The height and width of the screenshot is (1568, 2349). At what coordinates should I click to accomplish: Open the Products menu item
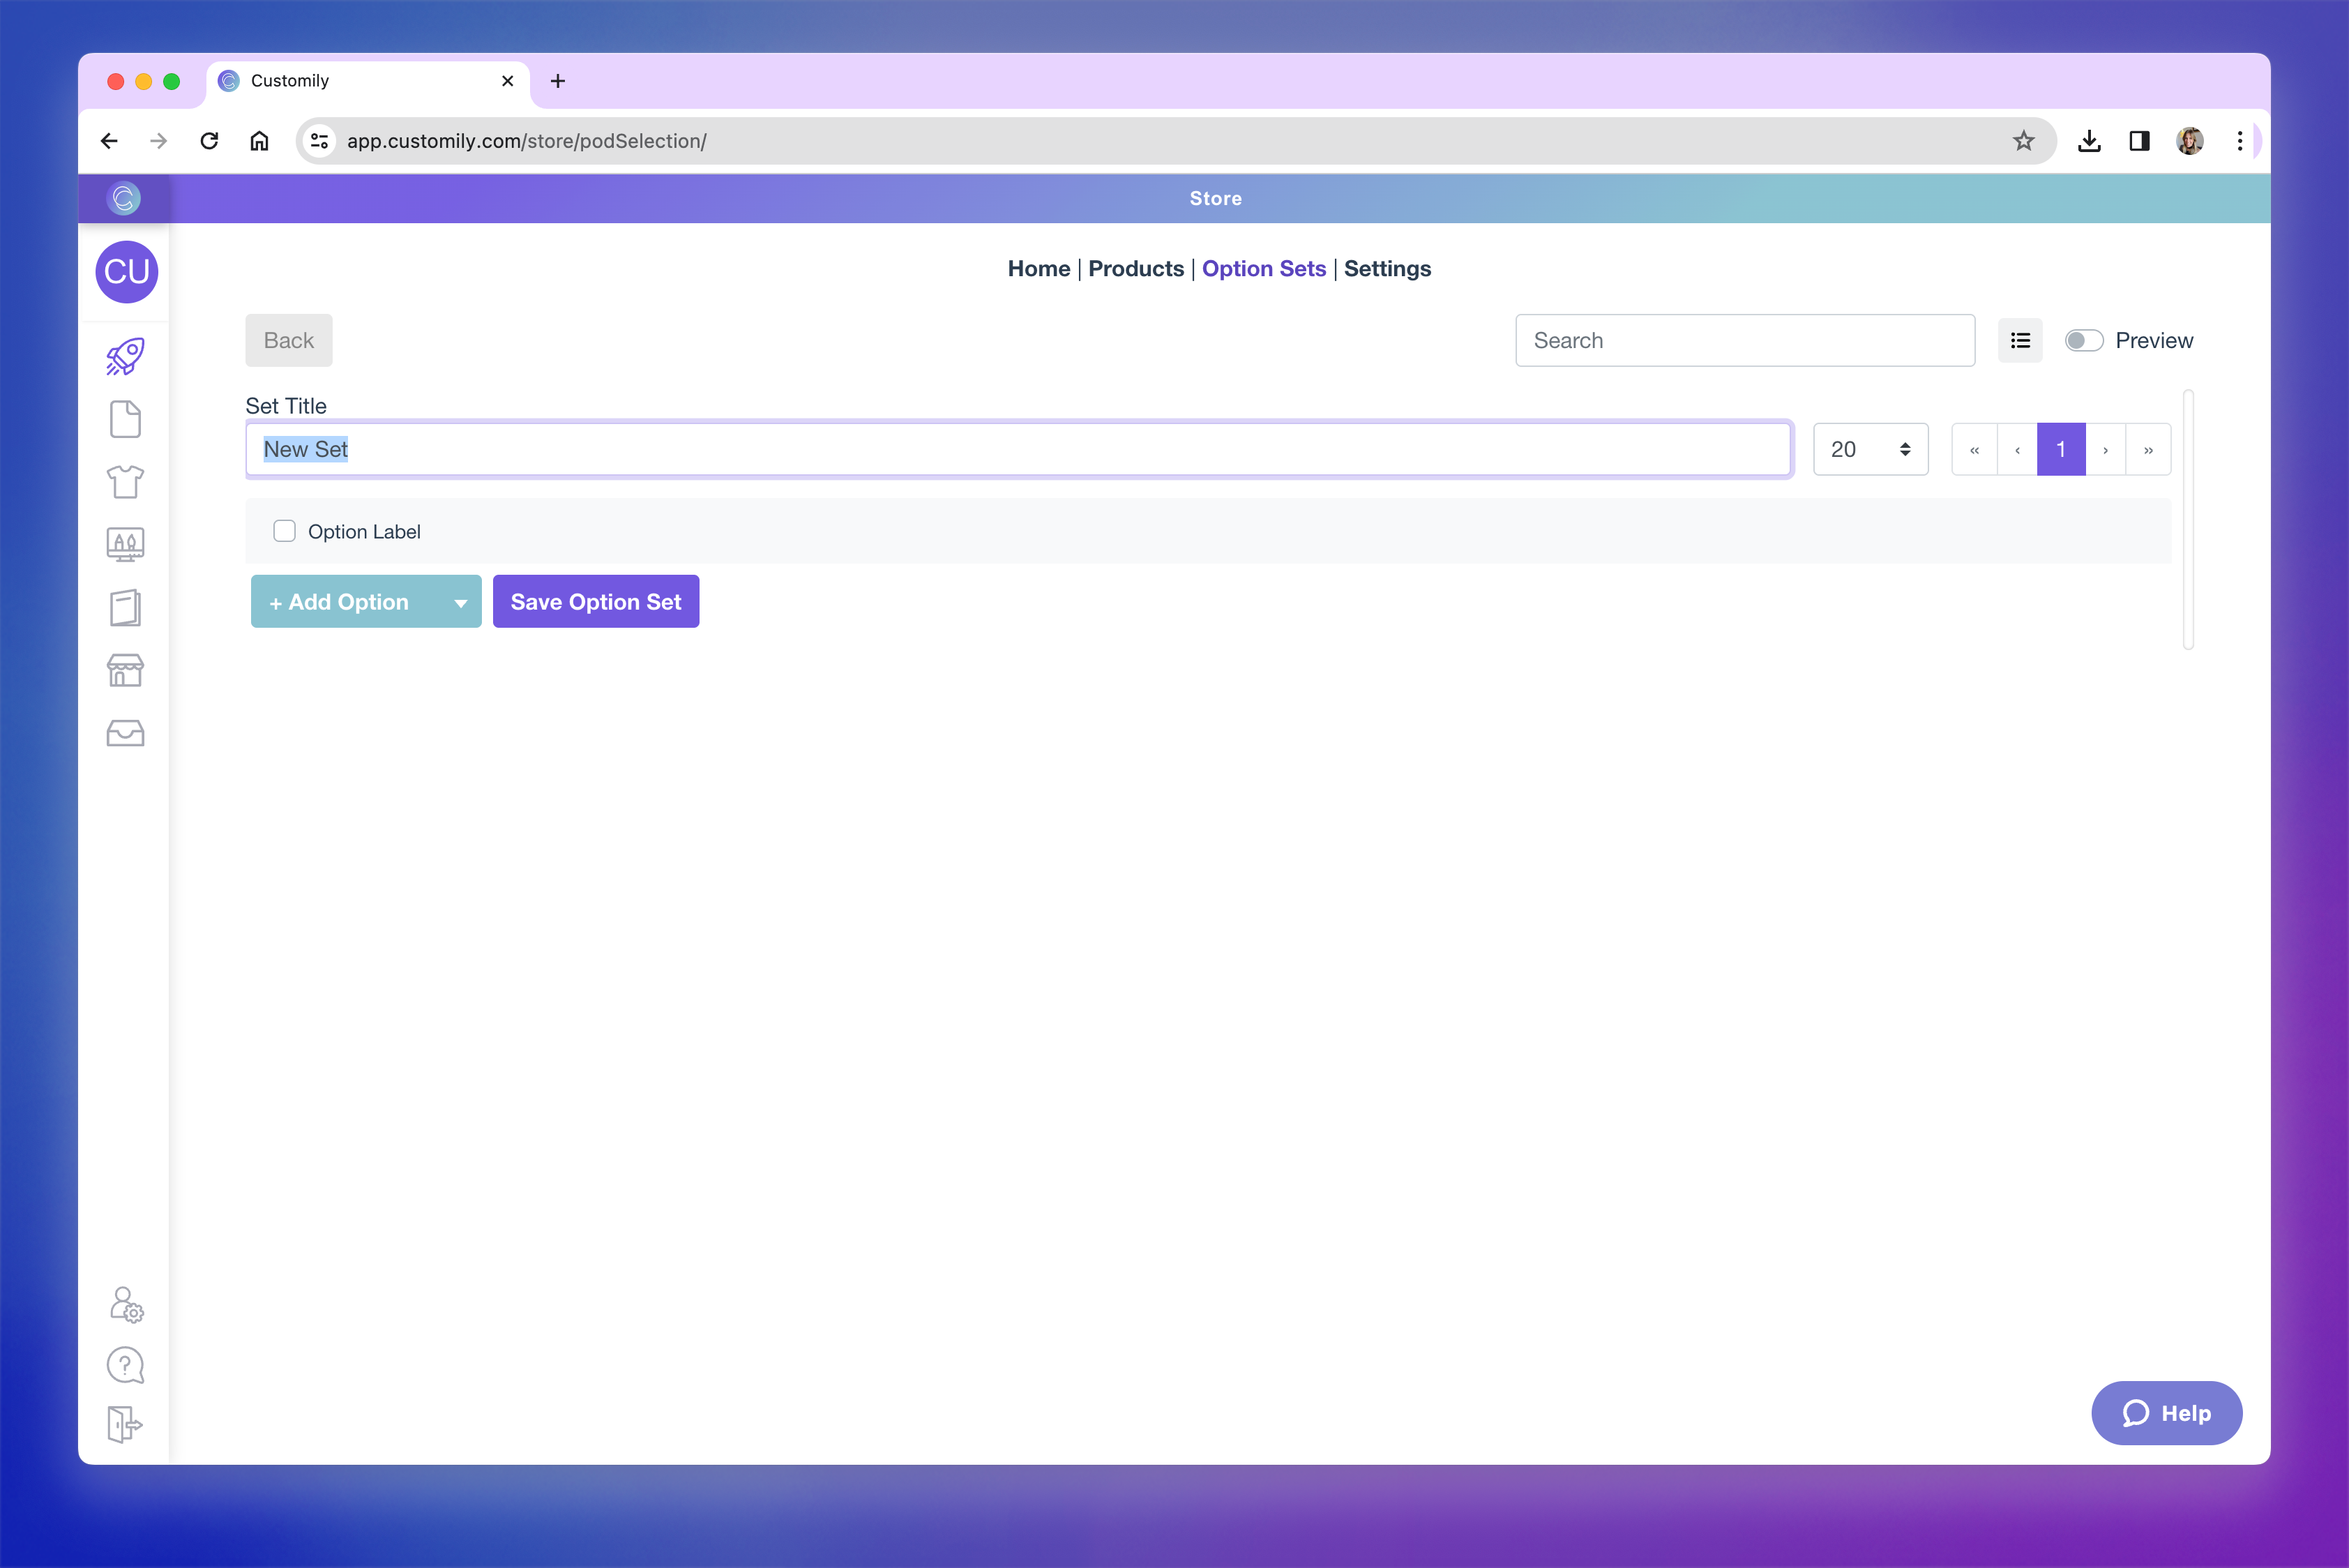1135,269
